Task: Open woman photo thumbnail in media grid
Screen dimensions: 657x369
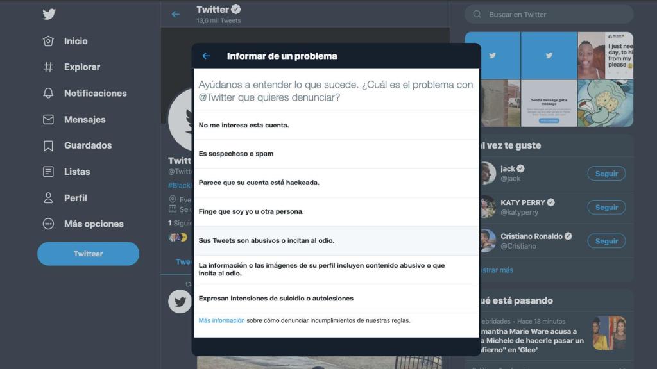Action: pyautogui.click(x=591, y=56)
